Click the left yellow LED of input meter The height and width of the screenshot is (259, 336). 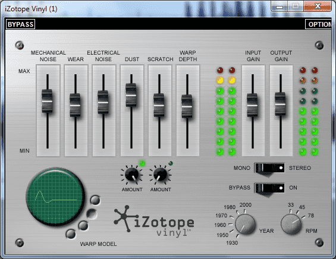click(x=220, y=80)
